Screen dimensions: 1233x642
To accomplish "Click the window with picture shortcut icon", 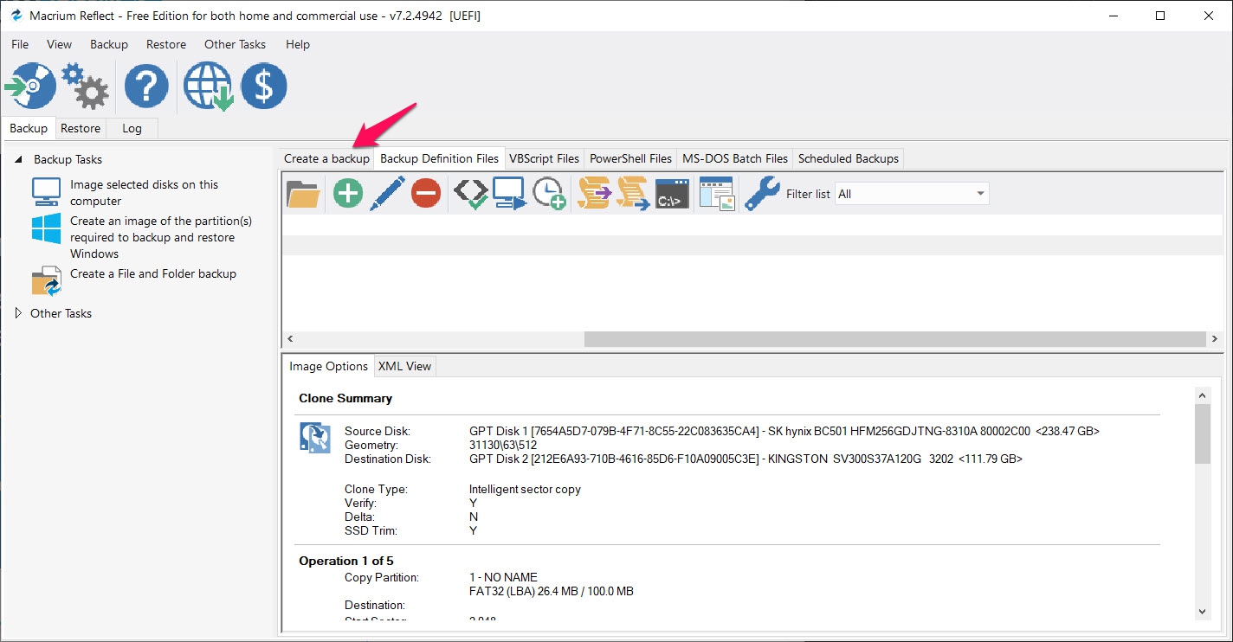I will pyautogui.click(x=717, y=194).
